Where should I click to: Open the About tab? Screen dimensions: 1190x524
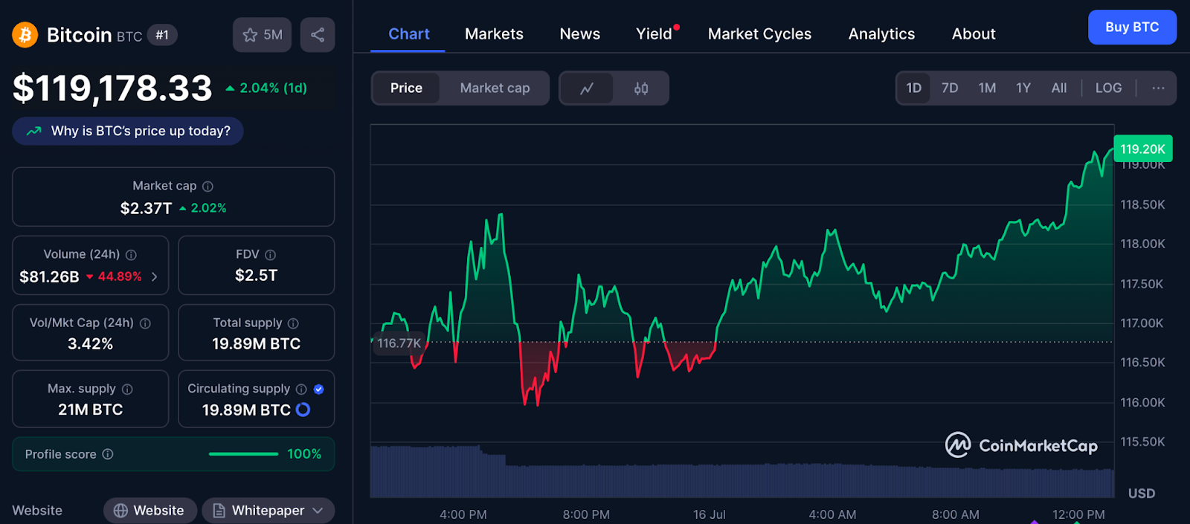pos(974,34)
